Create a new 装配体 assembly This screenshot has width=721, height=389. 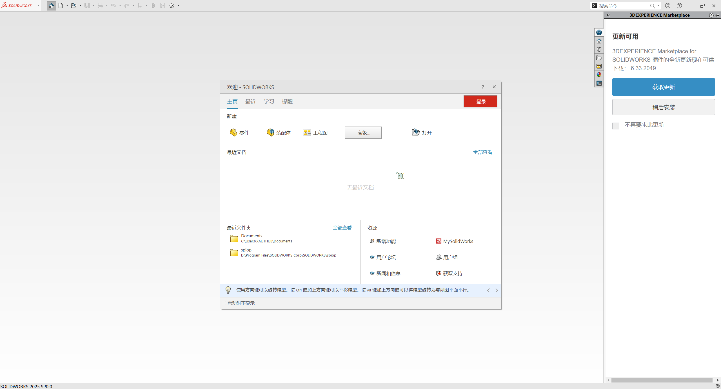[x=279, y=132]
